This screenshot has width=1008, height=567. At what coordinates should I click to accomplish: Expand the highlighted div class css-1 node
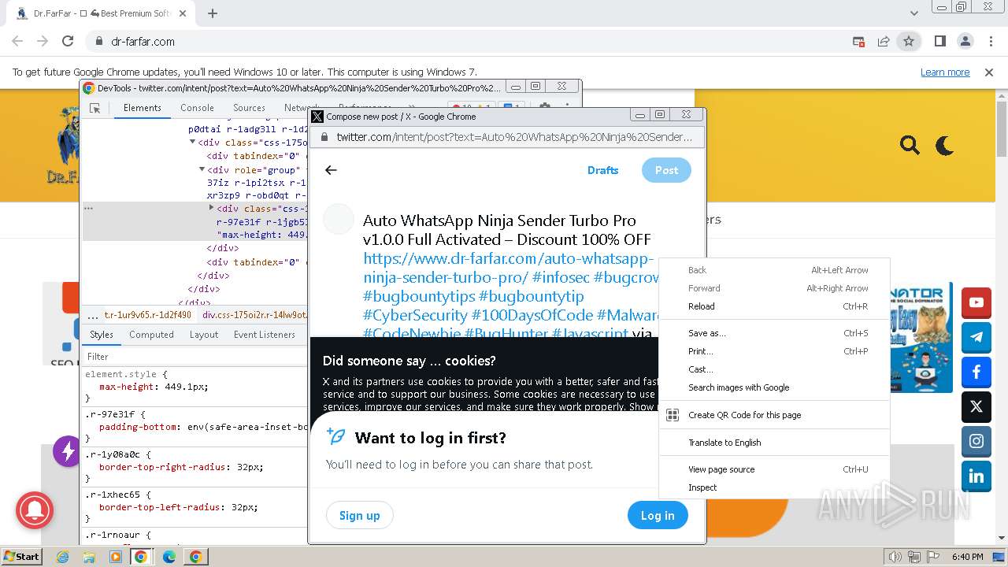pyautogui.click(x=211, y=208)
